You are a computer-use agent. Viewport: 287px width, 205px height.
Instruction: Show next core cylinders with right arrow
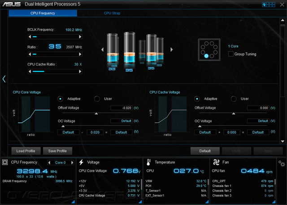pyautogui.click(x=171, y=49)
